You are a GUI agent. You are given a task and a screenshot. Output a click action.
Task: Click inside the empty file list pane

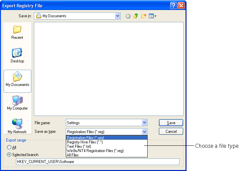coord(109,69)
